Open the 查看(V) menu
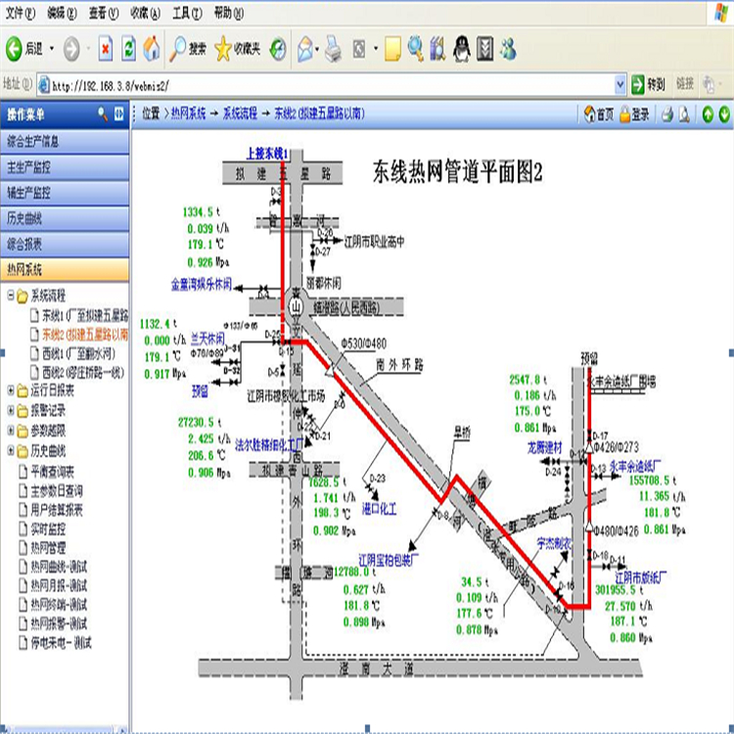Viewport: 734px width, 734px height. point(98,13)
